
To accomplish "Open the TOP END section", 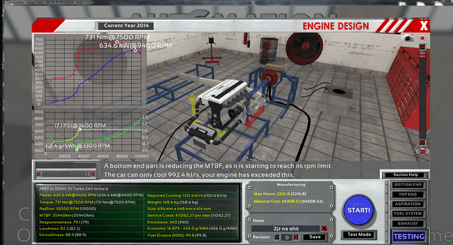I will click(x=408, y=194).
